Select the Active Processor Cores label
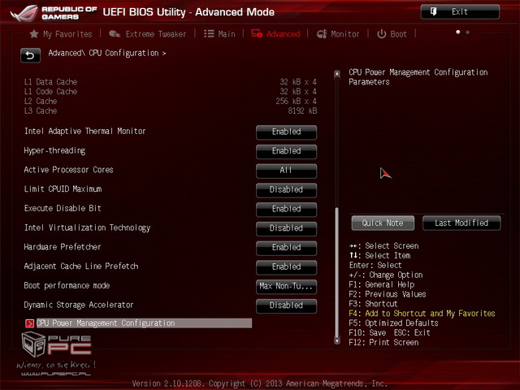Screen dimensions: 520x390 click(68, 170)
